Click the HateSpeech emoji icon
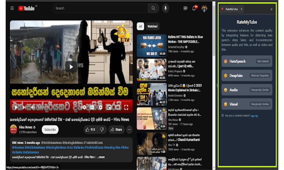 (225, 61)
